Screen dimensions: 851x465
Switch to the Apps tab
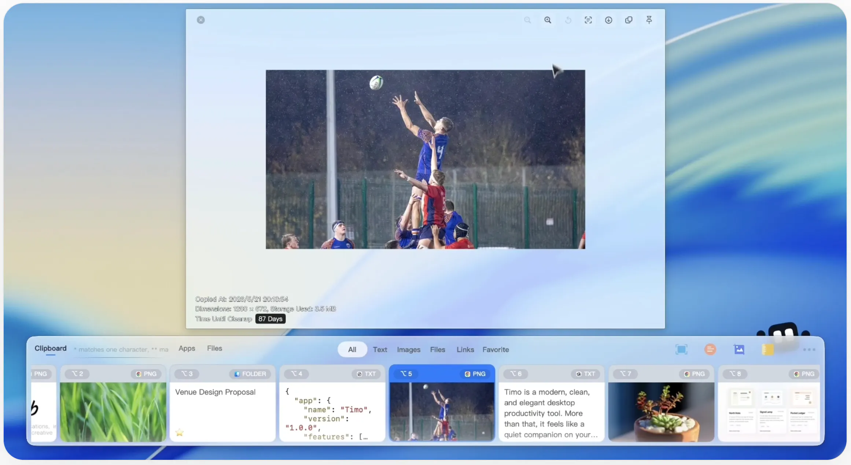(187, 348)
